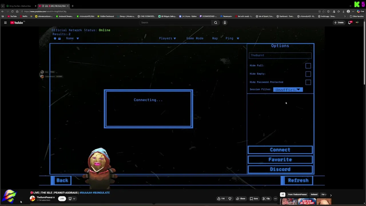Open Isle of Siptah bookmark
The height and width of the screenshot is (206, 366).
click(265, 16)
